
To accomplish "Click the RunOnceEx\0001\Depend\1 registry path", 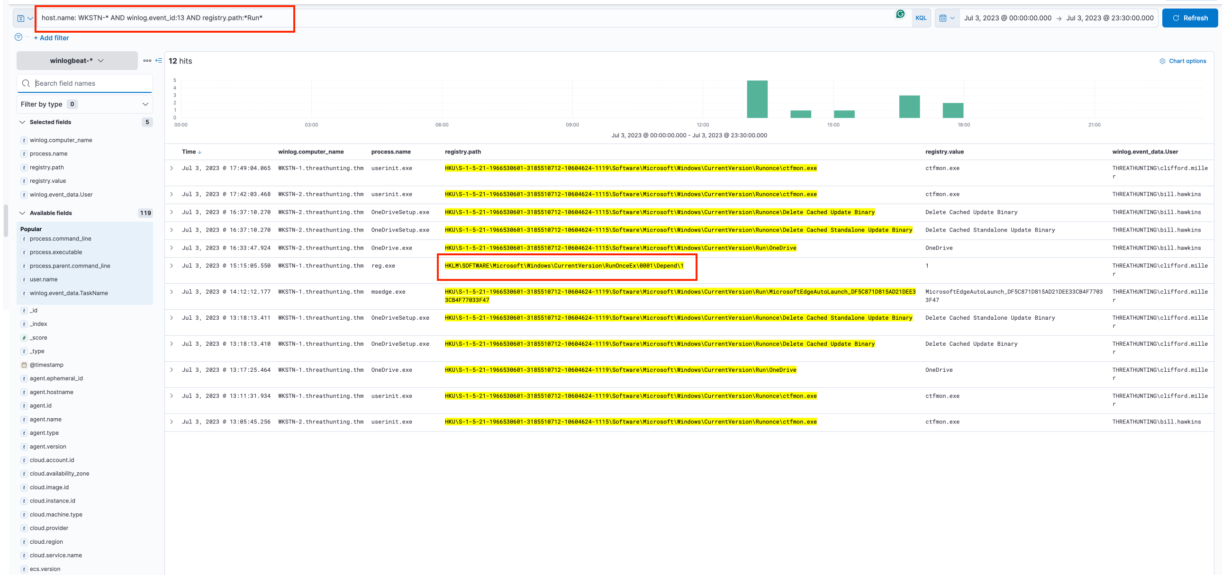I will (564, 266).
